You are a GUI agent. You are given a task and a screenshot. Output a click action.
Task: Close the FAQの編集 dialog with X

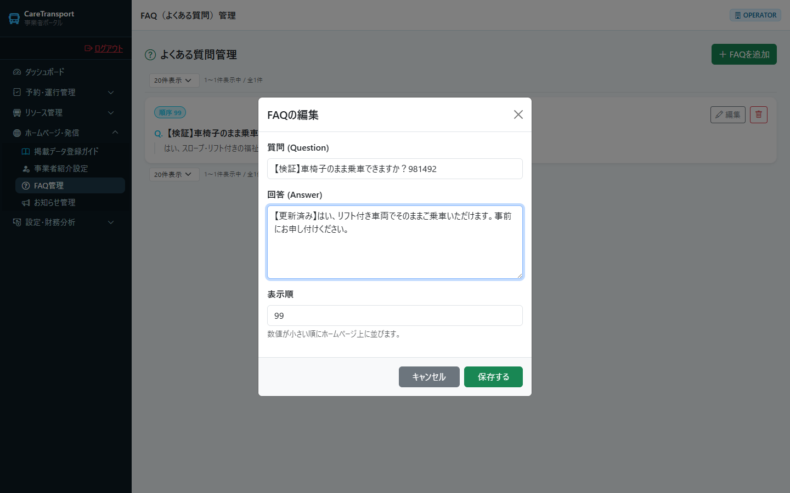point(518,114)
